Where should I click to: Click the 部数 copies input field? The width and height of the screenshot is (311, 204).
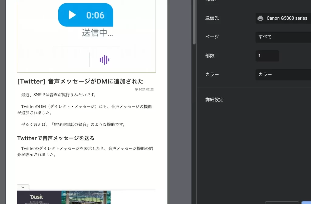[267, 56]
